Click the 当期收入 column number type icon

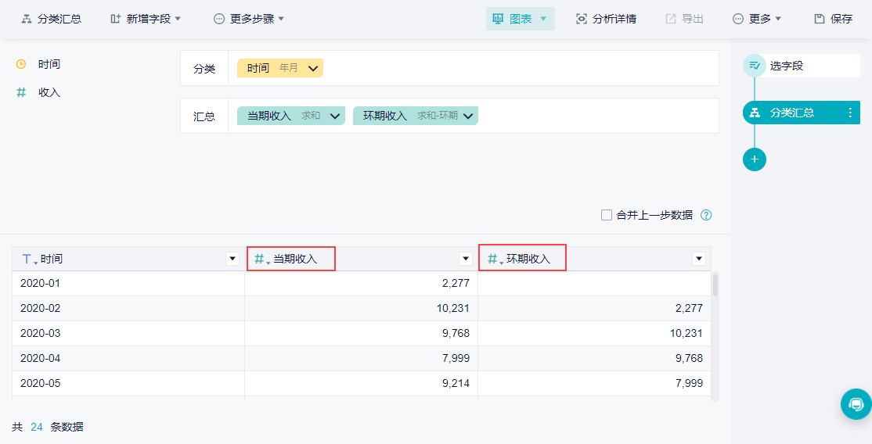(260, 259)
